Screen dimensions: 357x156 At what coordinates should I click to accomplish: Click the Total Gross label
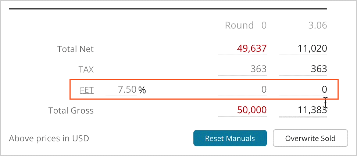(71, 111)
